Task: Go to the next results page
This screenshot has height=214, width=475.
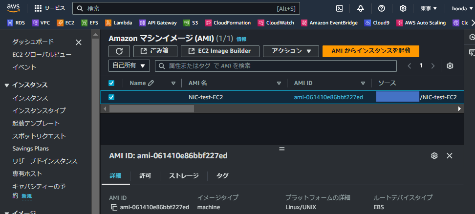Action: tap(433, 65)
